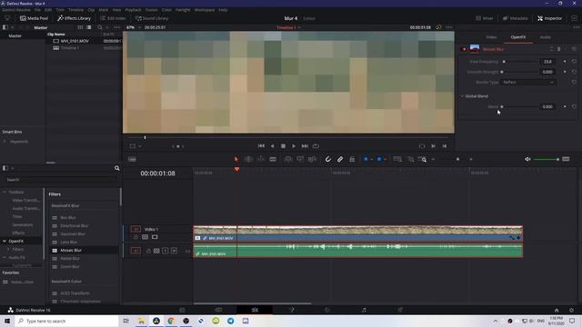Screen dimensions: 582x327
Task: Click the blue Marker icon
Action: tap(379, 160)
